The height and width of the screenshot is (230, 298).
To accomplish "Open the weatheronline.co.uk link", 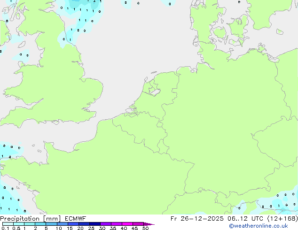I will 259,226.
